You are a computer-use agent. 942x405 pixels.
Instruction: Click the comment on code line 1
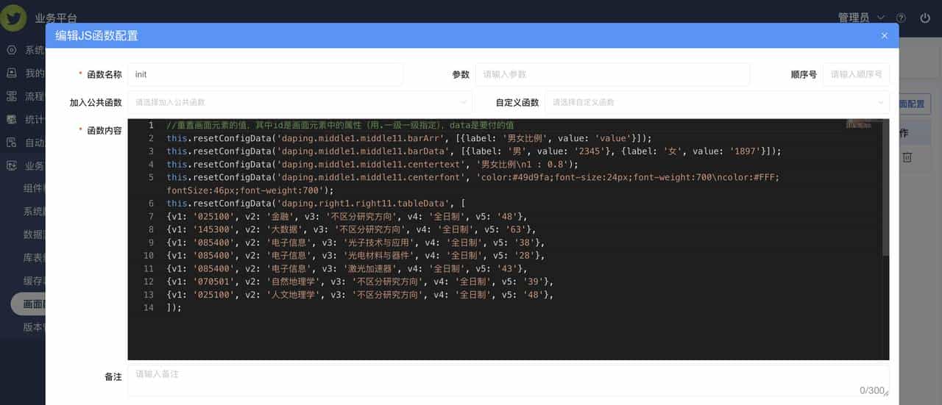tap(340, 126)
